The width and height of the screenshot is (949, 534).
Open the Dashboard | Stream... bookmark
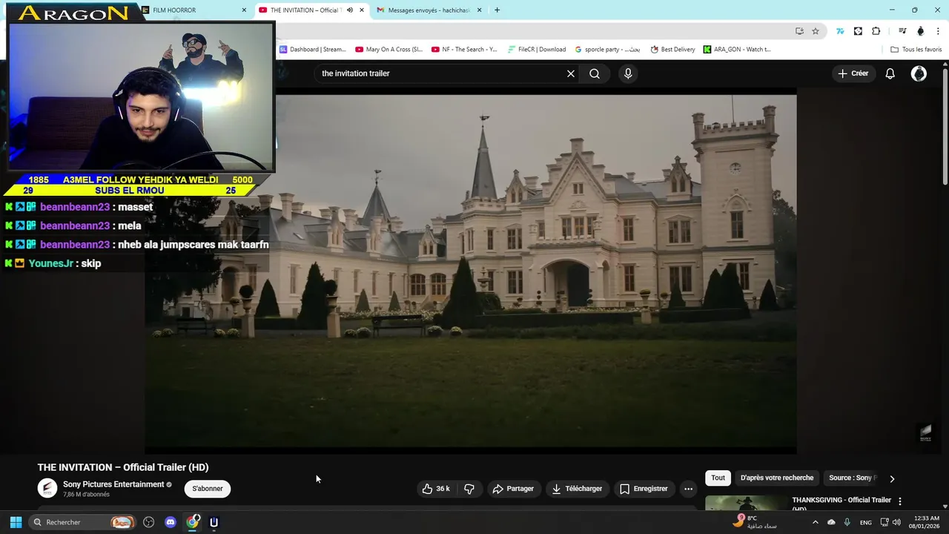pos(313,50)
